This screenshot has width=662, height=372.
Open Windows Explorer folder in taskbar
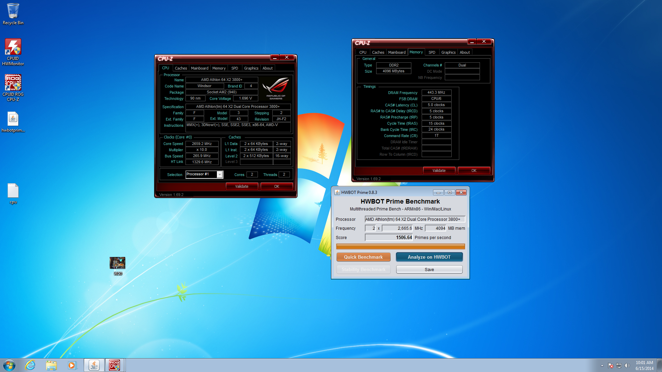click(x=51, y=365)
